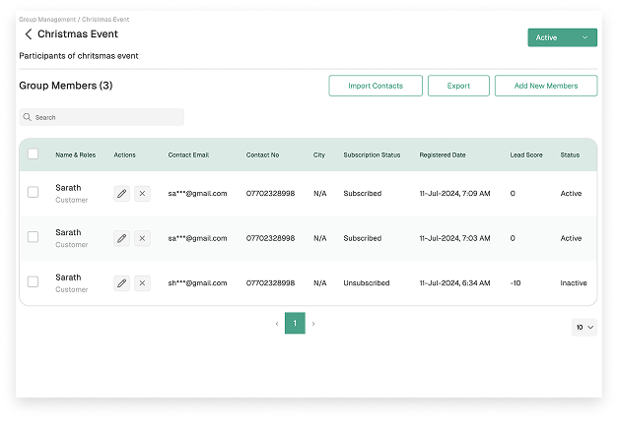The width and height of the screenshot is (618, 430).
Task: Remove the first Sarath member with X icon
Action: [x=142, y=194]
